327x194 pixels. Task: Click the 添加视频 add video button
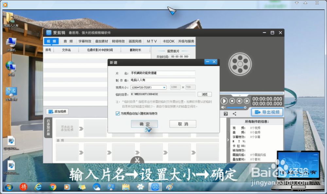click(x=57, y=112)
